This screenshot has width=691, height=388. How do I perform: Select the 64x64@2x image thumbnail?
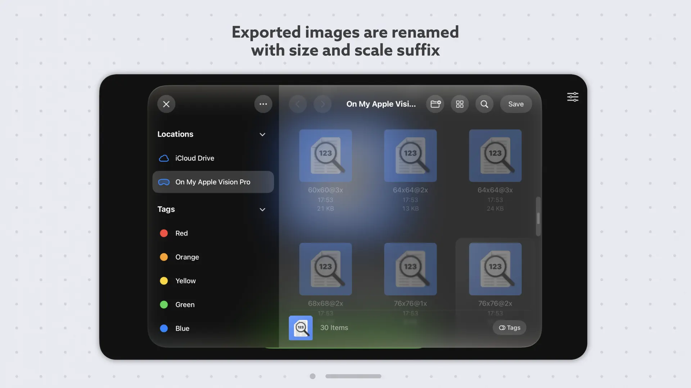tap(410, 156)
